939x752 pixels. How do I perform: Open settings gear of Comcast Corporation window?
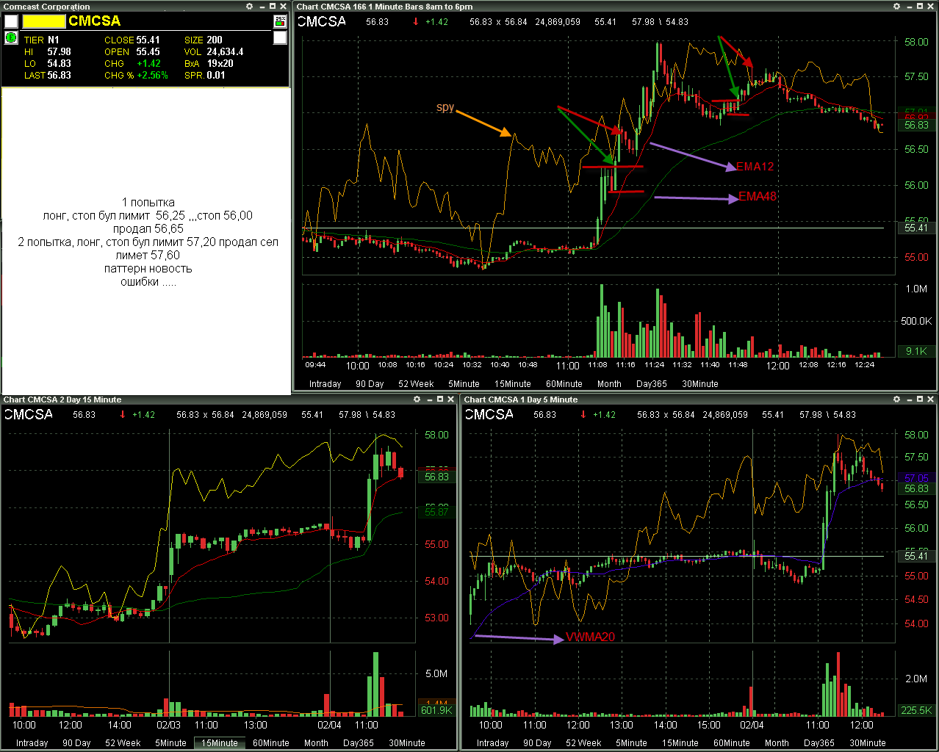[250, 7]
